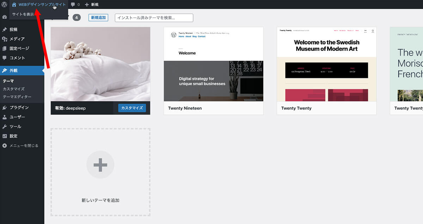Click the ユーザー person icon
The height and width of the screenshot is (224, 423).
coord(5,117)
